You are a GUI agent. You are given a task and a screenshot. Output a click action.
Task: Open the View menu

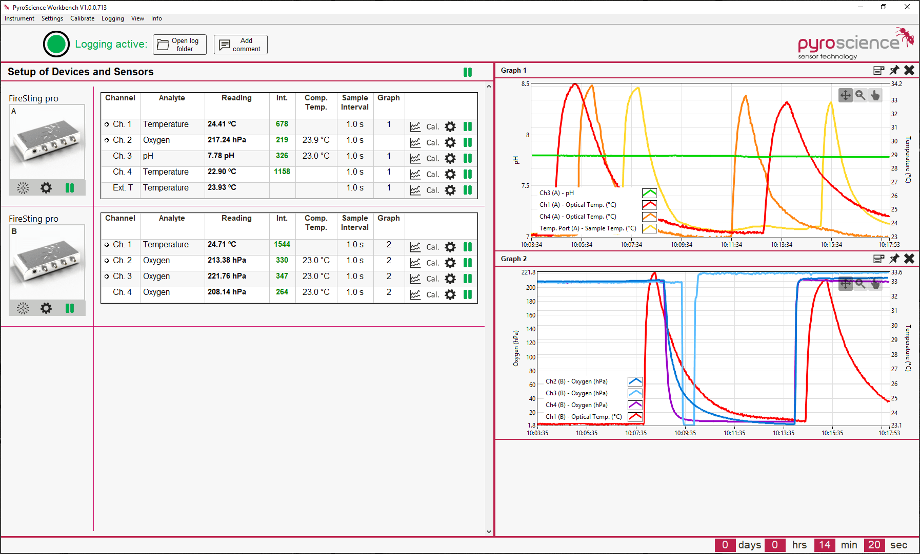click(137, 18)
